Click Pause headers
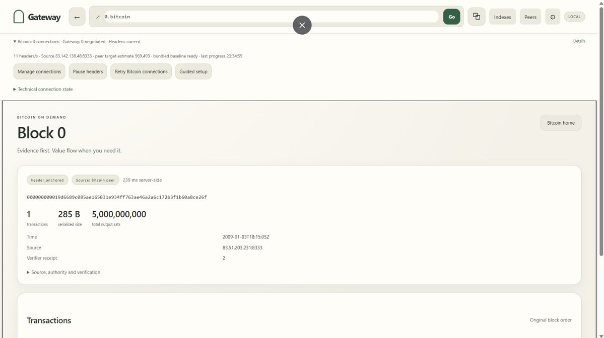This screenshot has height=338, width=604. 88,71
